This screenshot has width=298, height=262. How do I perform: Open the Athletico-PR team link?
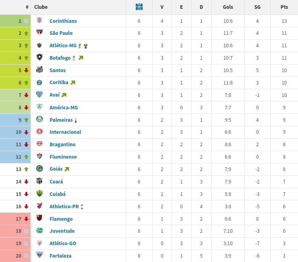click(64, 206)
